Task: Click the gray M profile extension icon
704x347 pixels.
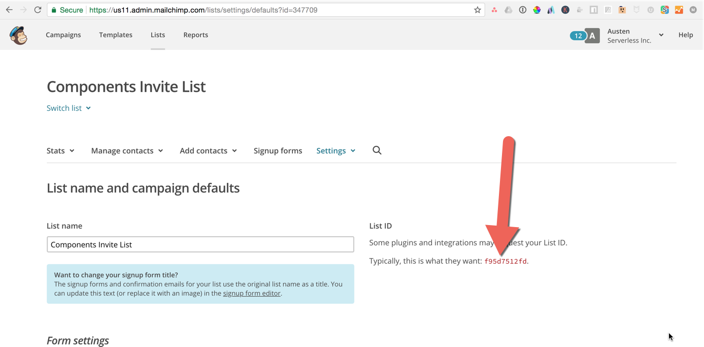Action: 693,10
